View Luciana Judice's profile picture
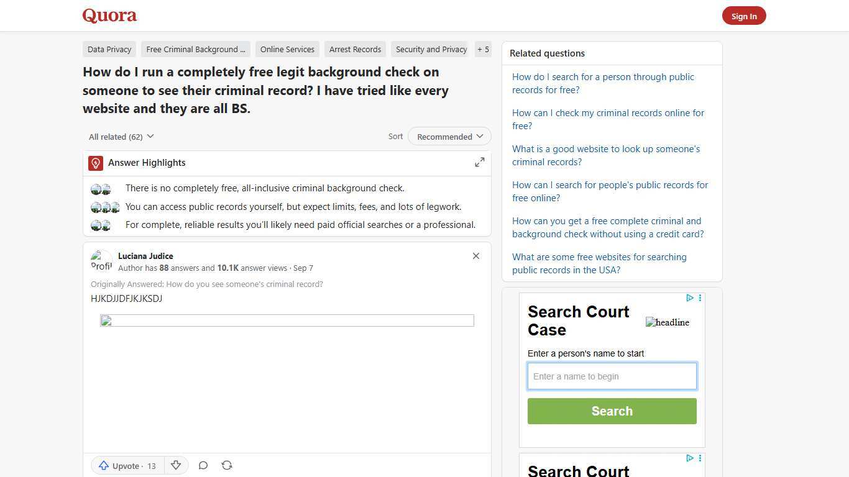Screen dimensions: 849x477 click(x=101, y=260)
